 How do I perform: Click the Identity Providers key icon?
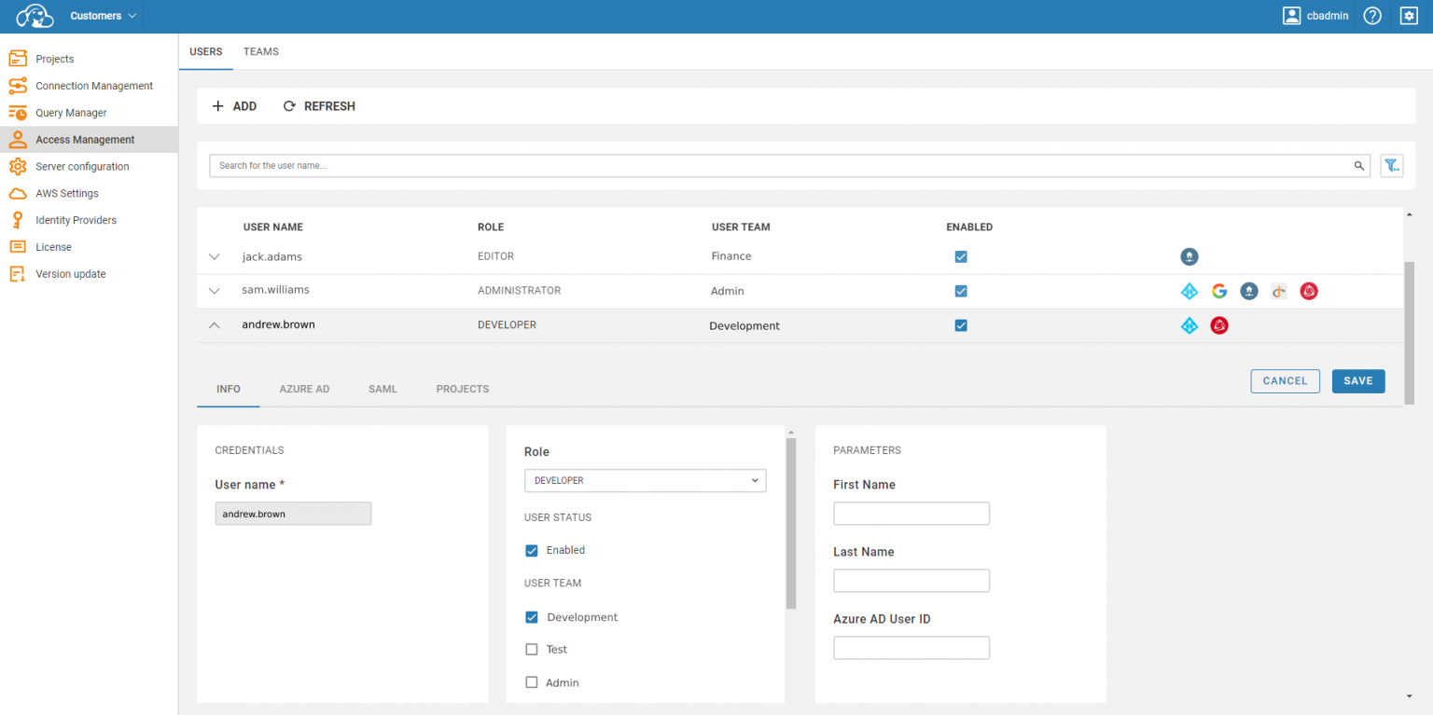[17, 220]
